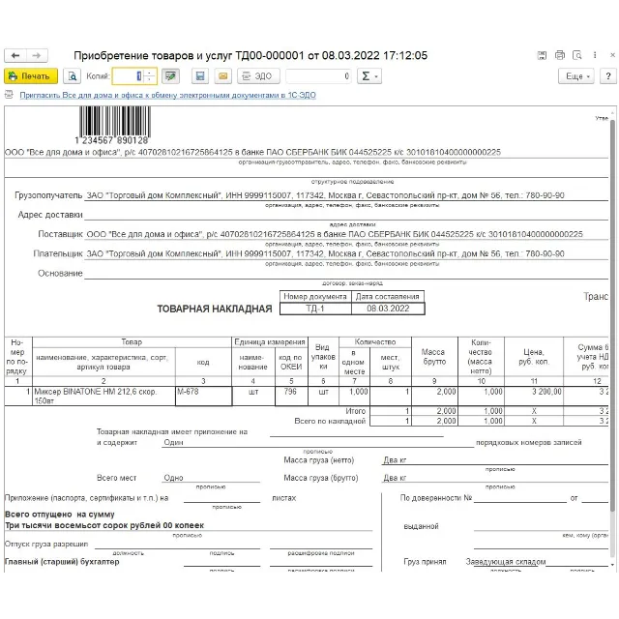
Task: Click the Масса брутто column header
Action: [x=433, y=357]
